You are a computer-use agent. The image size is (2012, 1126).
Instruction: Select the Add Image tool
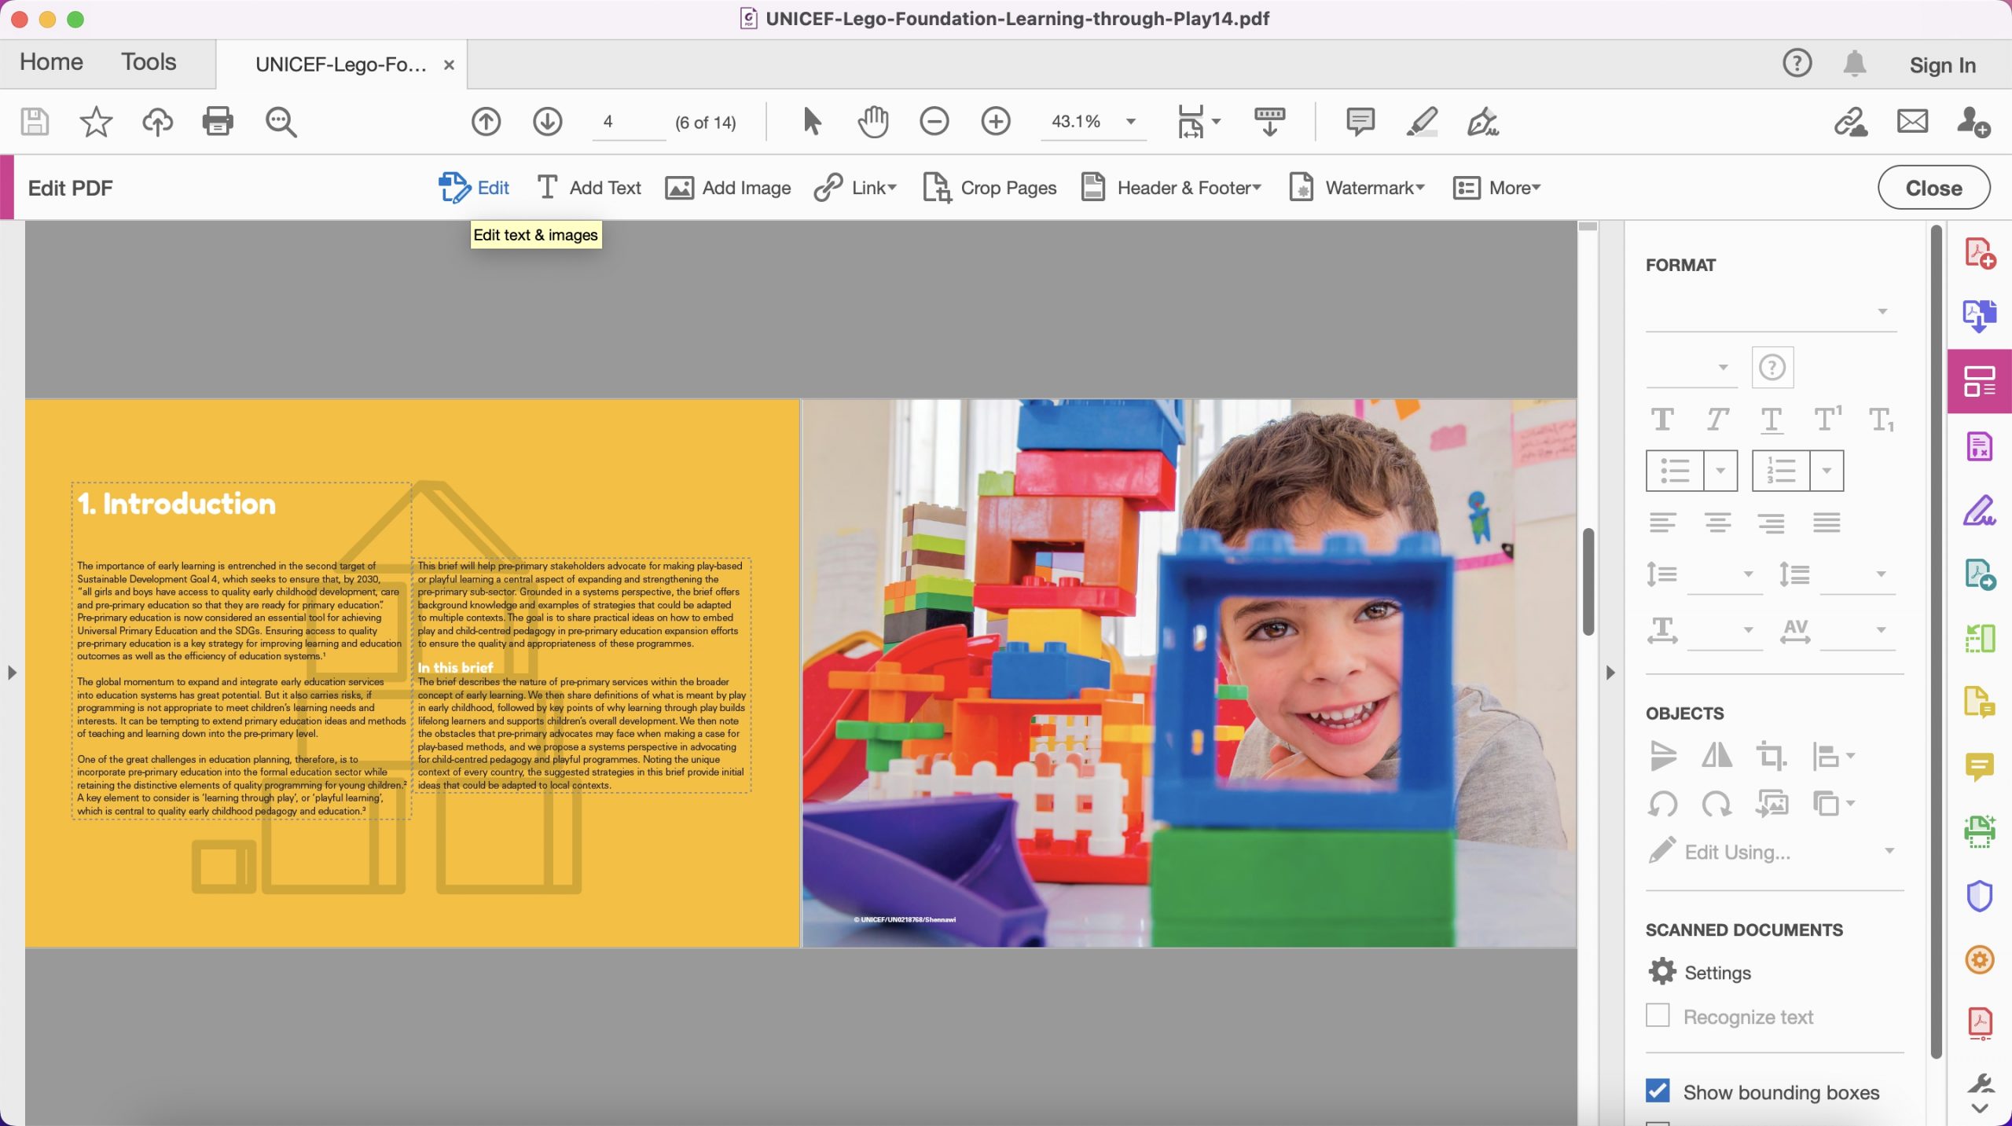click(727, 187)
